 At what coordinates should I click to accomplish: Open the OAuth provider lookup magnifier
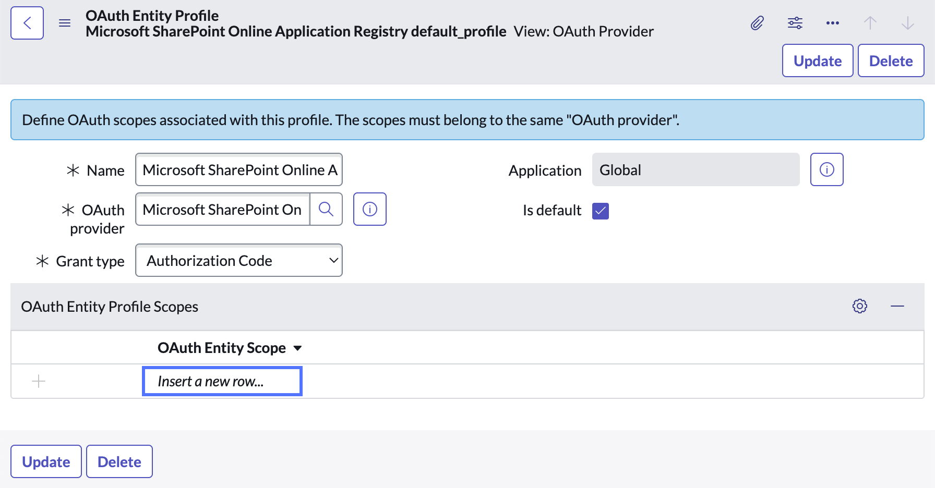click(326, 209)
